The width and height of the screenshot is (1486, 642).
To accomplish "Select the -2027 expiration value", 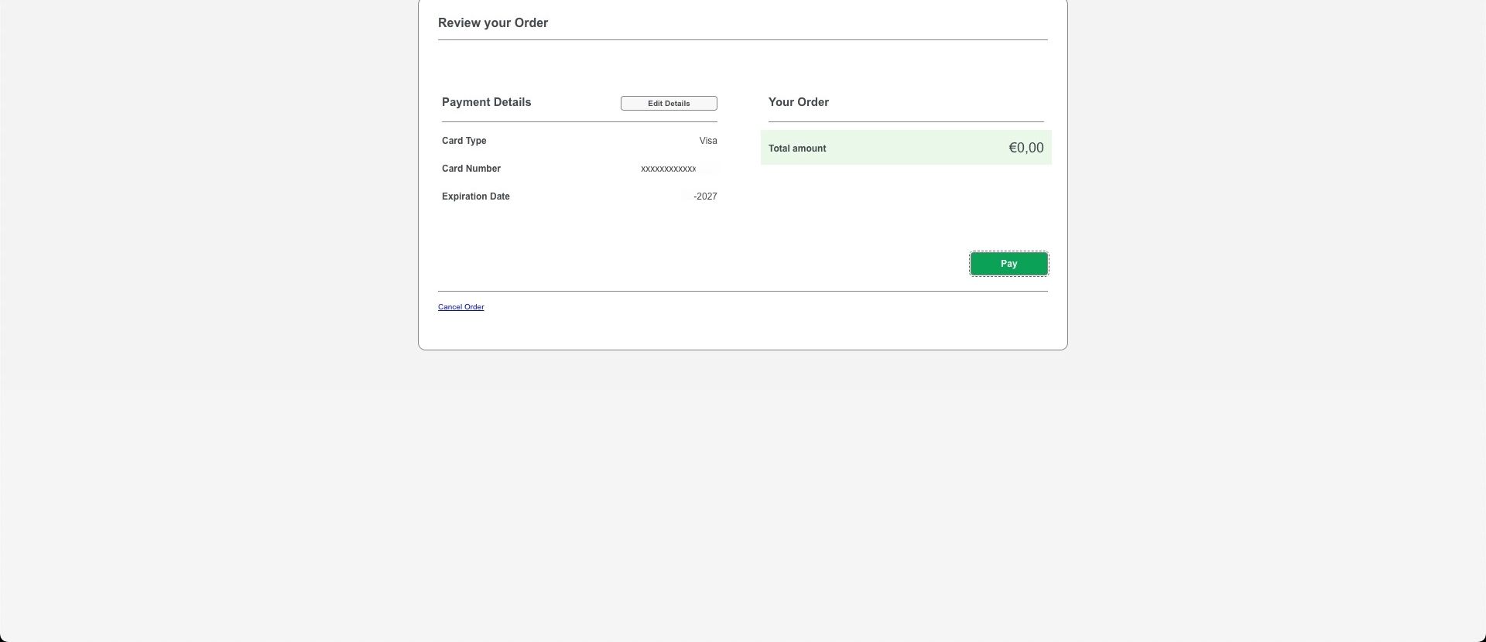I will pyautogui.click(x=705, y=196).
